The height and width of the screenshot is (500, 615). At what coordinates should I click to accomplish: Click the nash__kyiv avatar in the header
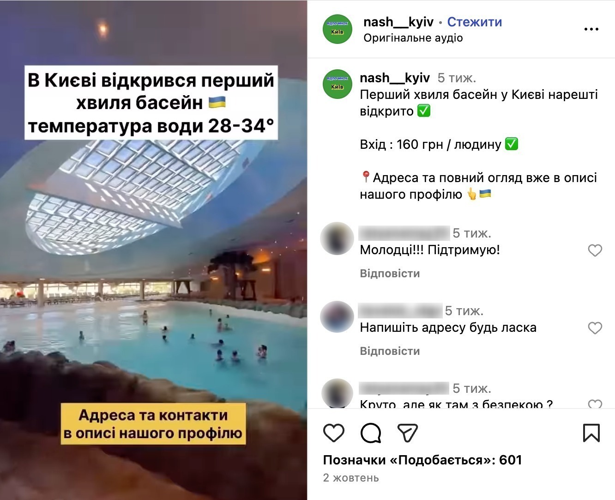click(338, 29)
